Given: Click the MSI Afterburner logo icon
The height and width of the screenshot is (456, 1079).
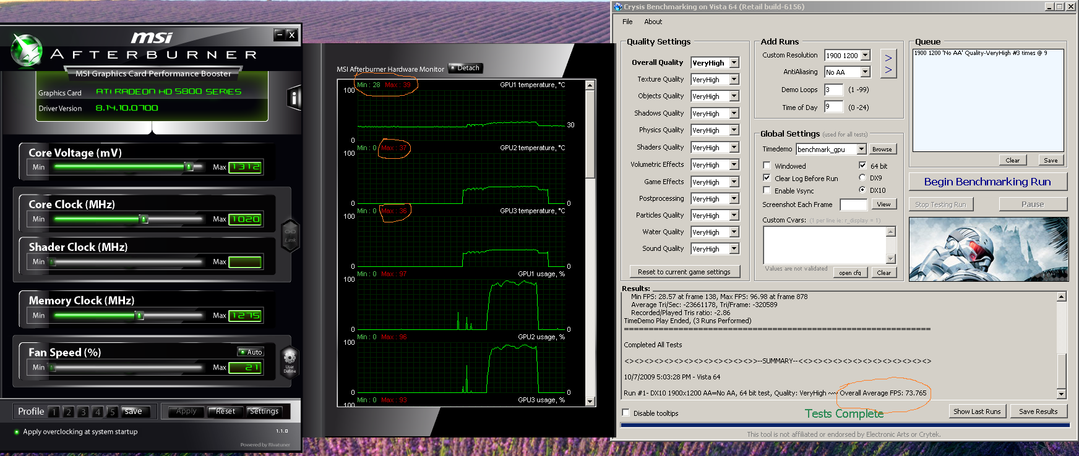Looking at the screenshot, I should pyautogui.click(x=27, y=49).
